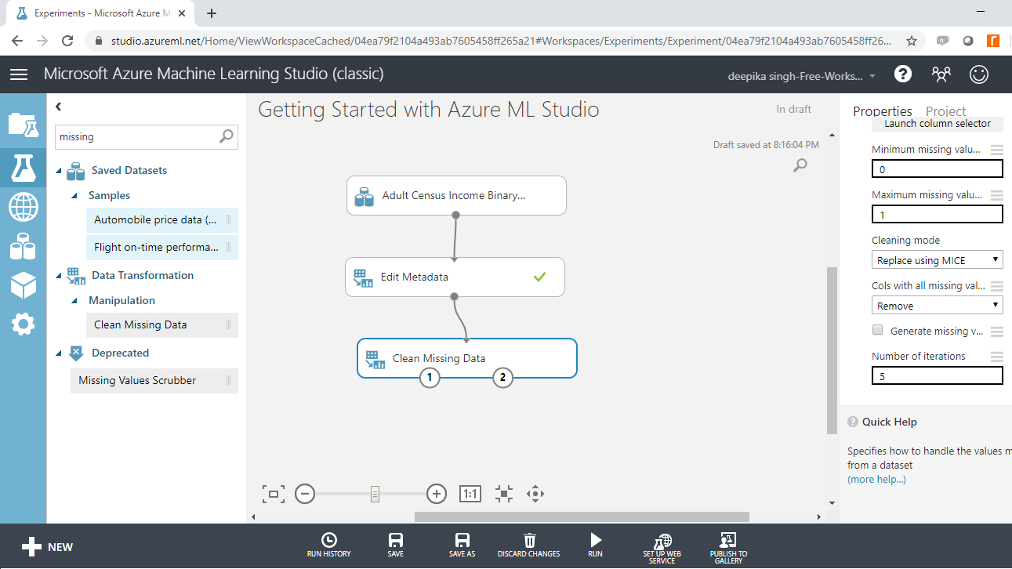Open the Trained Models cube sidebar icon
1012x569 pixels.
pyautogui.click(x=23, y=285)
